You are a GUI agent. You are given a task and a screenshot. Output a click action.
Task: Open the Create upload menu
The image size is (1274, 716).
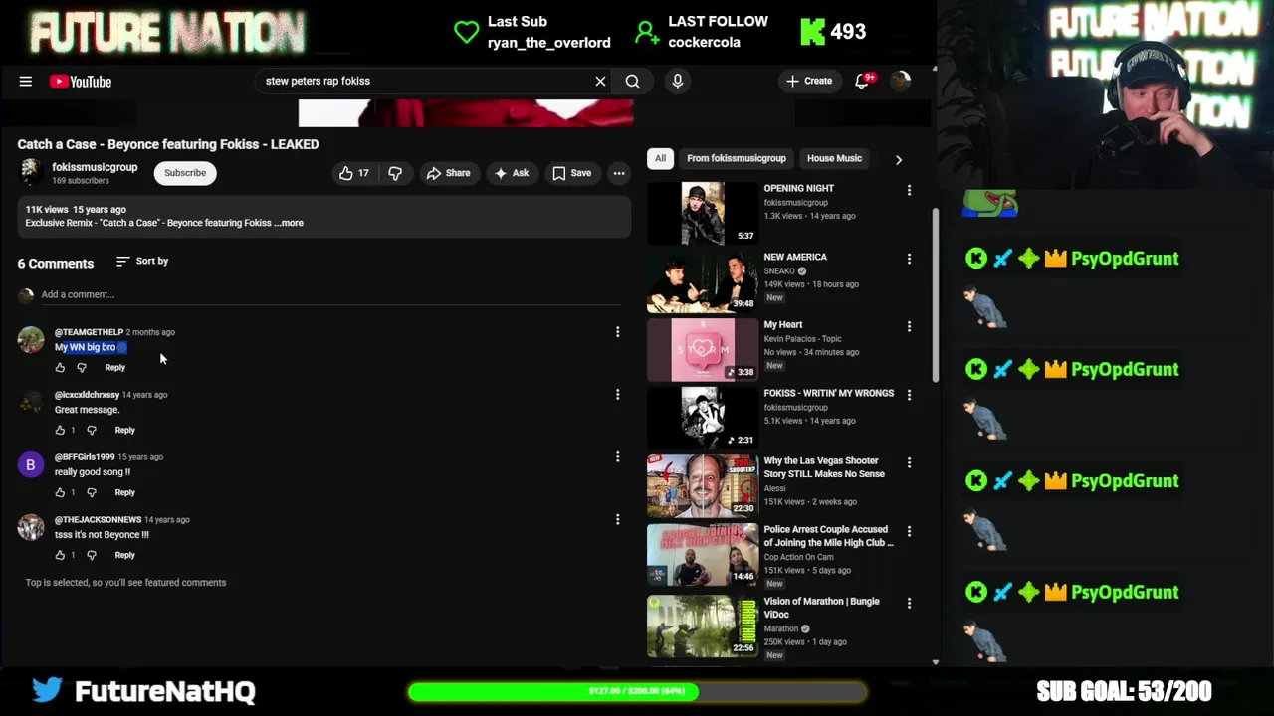[808, 82]
